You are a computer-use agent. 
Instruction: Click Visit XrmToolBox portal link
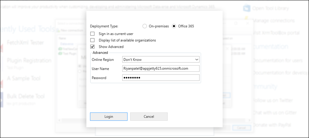coord(276,33)
